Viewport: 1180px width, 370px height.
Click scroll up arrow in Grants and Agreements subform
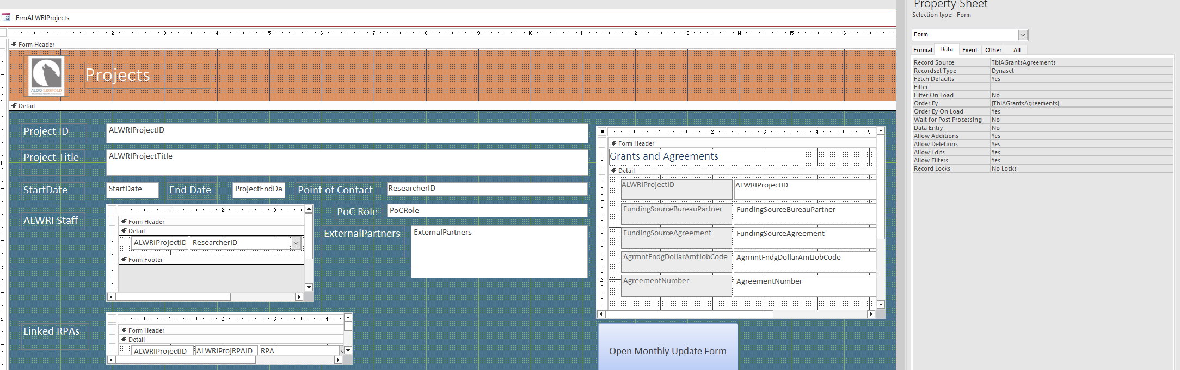pyautogui.click(x=881, y=131)
